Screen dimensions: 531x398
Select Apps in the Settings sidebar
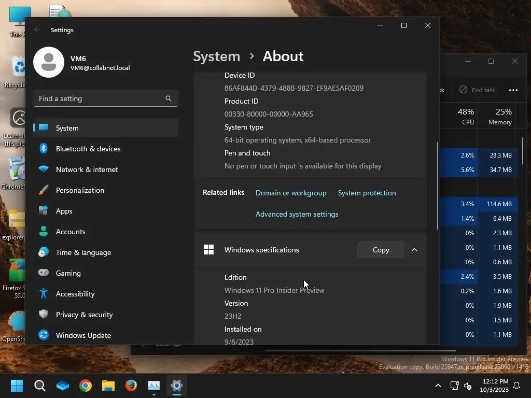coord(106,211)
